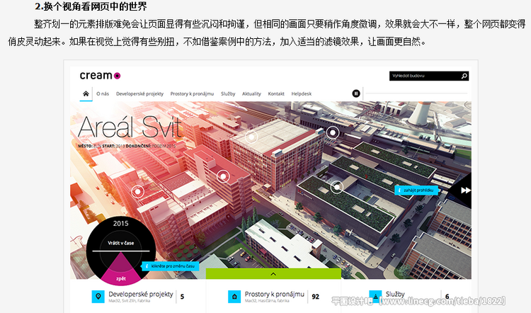Click the Areál Svit heading

[x=130, y=127]
